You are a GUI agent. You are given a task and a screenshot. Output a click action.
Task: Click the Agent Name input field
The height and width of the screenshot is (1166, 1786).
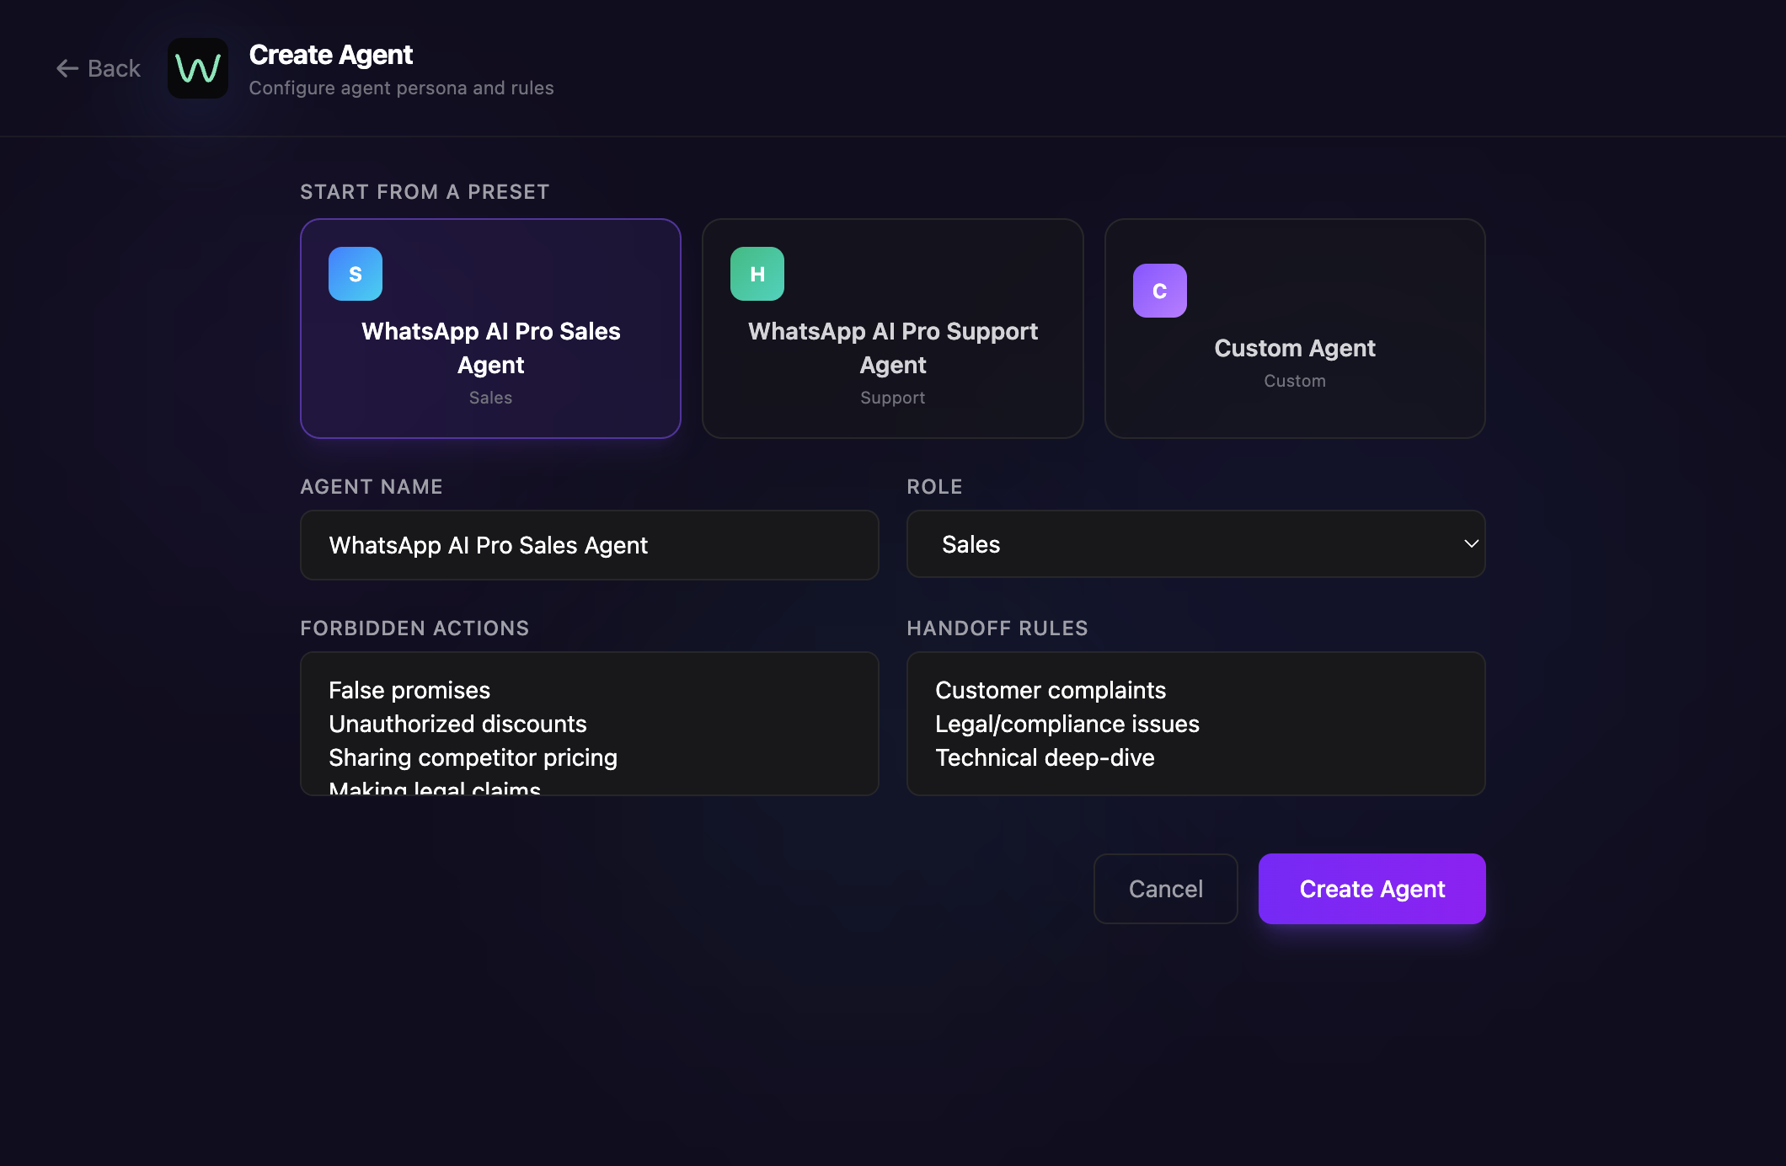click(x=590, y=545)
